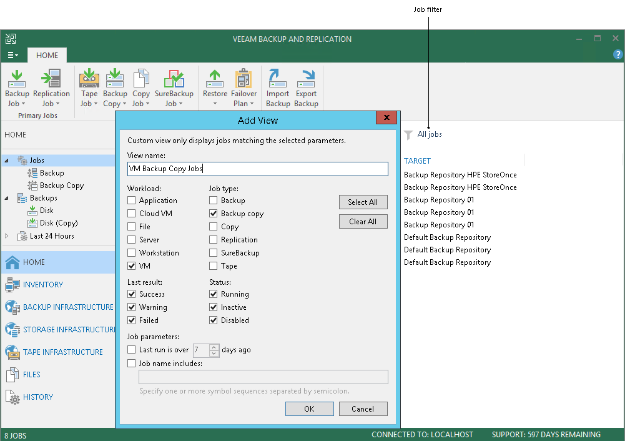Decrease the days ago spinner value
Image resolution: width=625 pixels, height=441 pixels.
click(214, 354)
